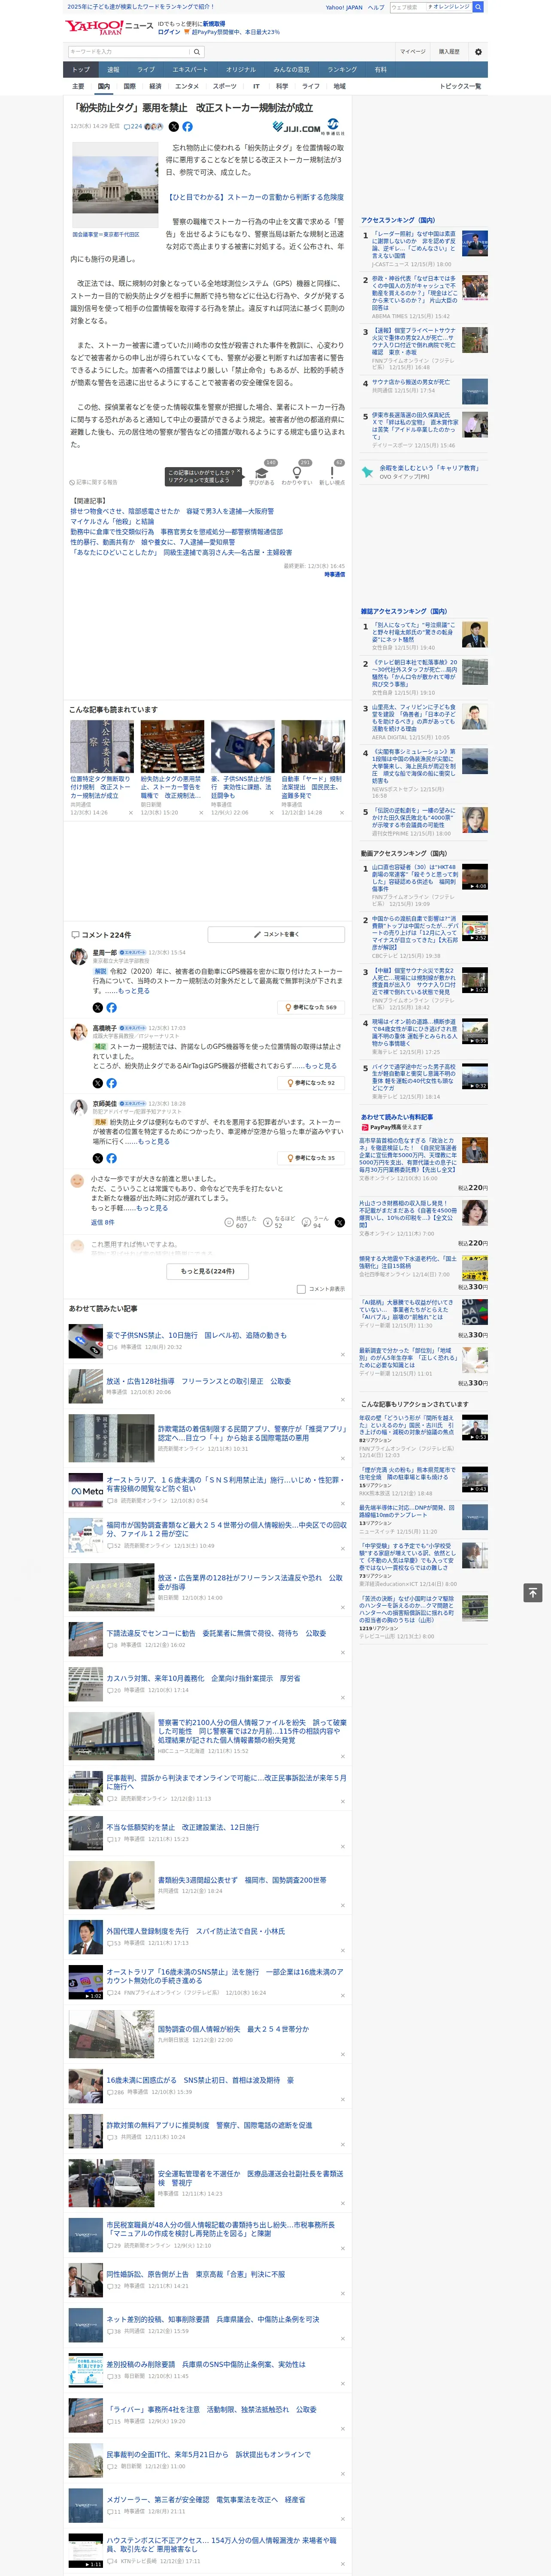The height and width of the screenshot is (2576, 551).
Task: Click うーん reaction with 94 count
Action: click(x=316, y=1222)
